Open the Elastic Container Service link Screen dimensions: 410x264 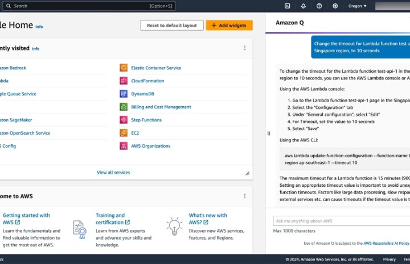156,68
